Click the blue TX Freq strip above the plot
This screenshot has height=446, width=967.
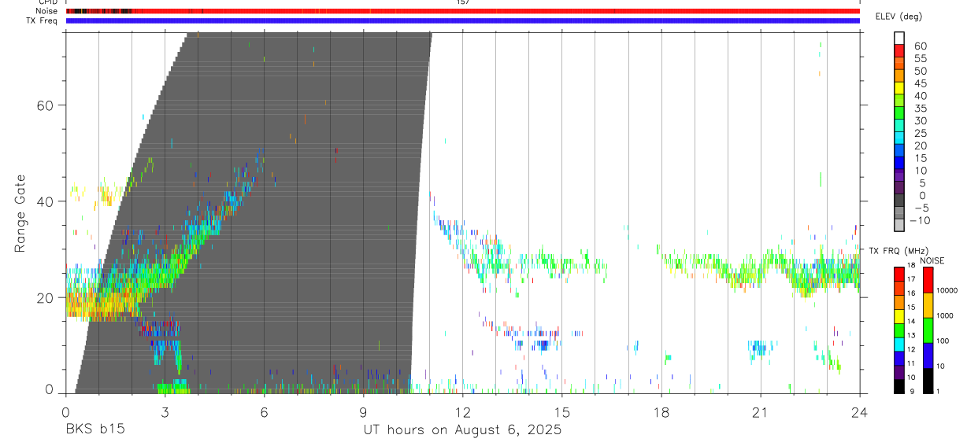tap(462, 20)
